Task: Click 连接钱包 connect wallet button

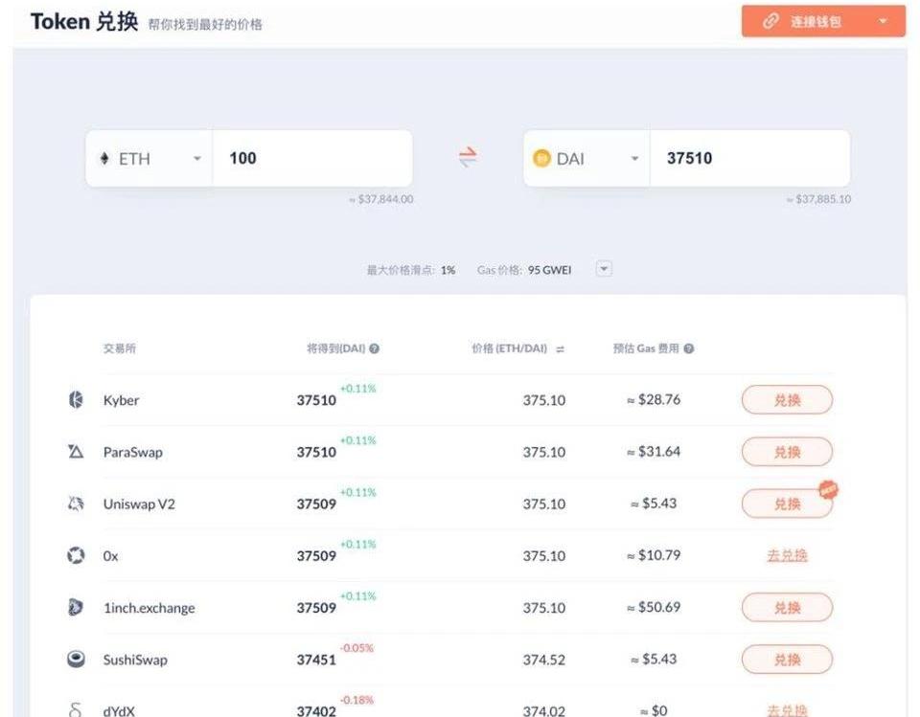Action: point(824,21)
